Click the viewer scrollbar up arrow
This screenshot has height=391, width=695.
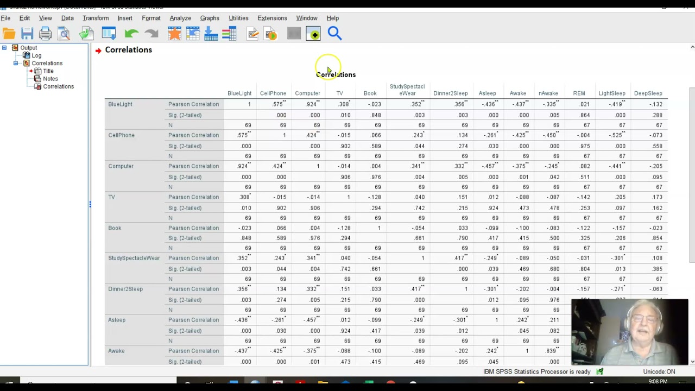tap(692, 47)
